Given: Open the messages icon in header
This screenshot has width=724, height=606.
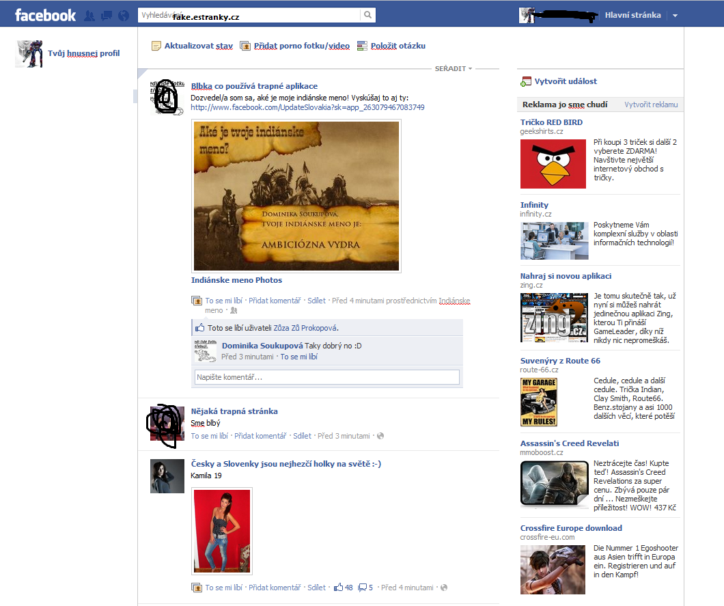Looking at the screenshot, I should tap(107, 15).
